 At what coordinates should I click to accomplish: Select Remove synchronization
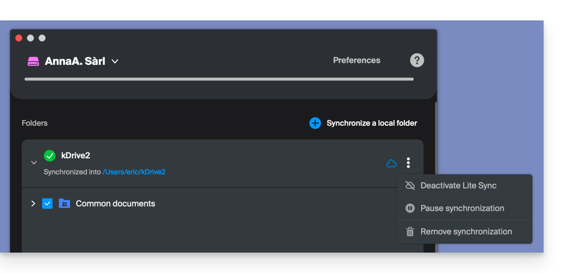point(466,232)
